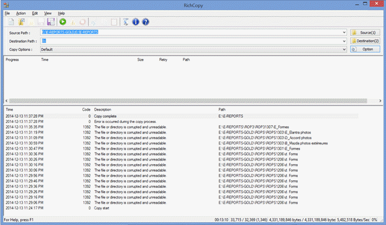Click the blue information icon
The width and height of the screenshot is (386, 225).
click(x=136, y=22)
